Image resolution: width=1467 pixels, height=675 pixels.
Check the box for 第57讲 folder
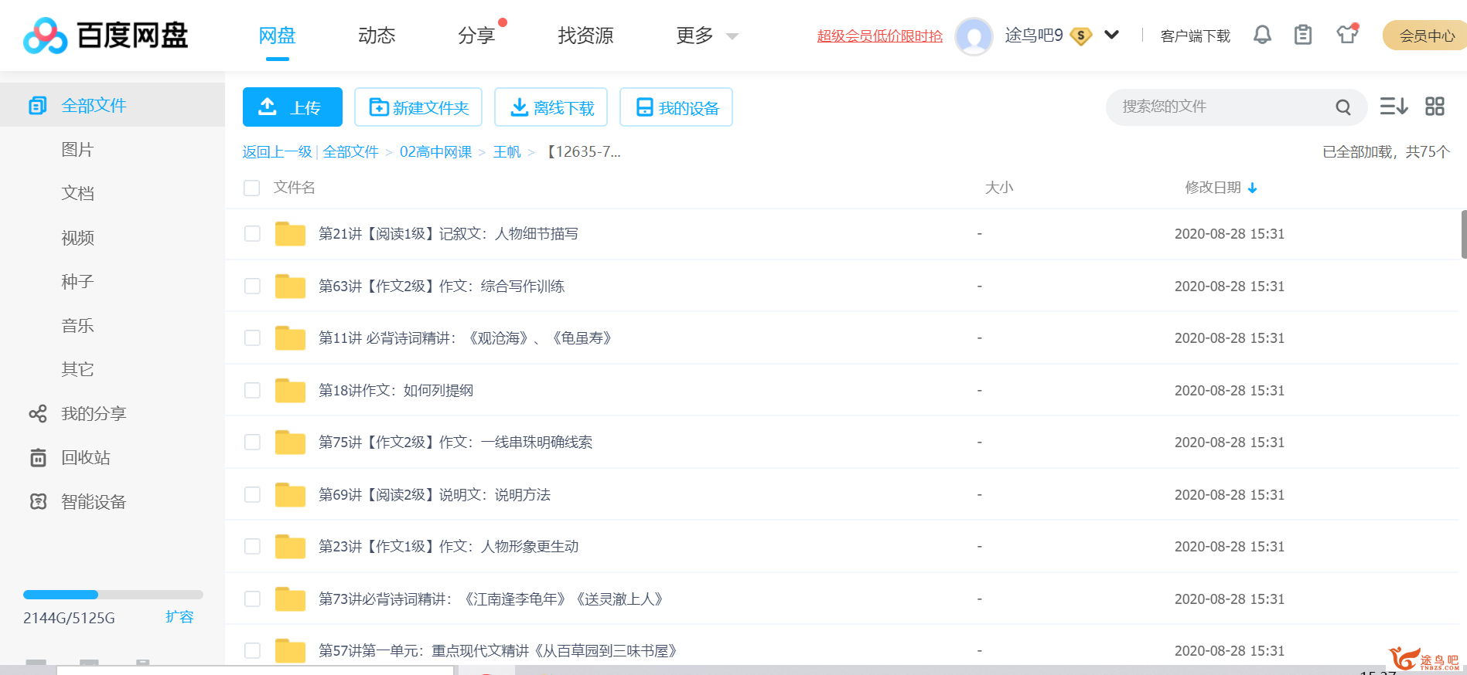(x=252, y=651)
